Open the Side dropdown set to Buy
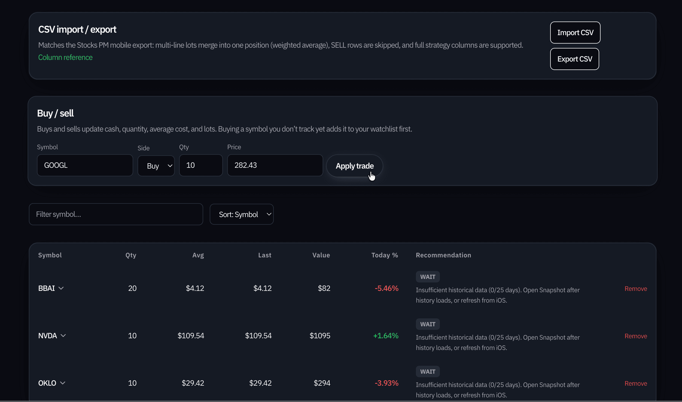This screenshot has height=402, width=682. [x=156, y=166]
